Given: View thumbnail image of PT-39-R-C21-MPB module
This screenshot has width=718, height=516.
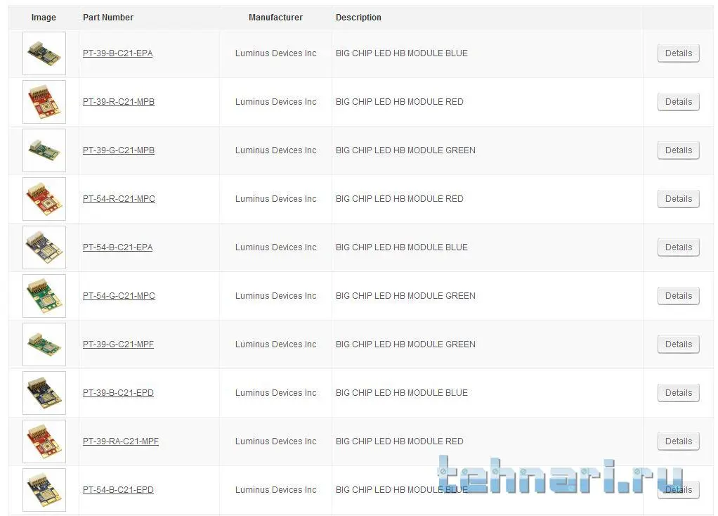Looking at the screenshot, I should click(x=44, y=102).
